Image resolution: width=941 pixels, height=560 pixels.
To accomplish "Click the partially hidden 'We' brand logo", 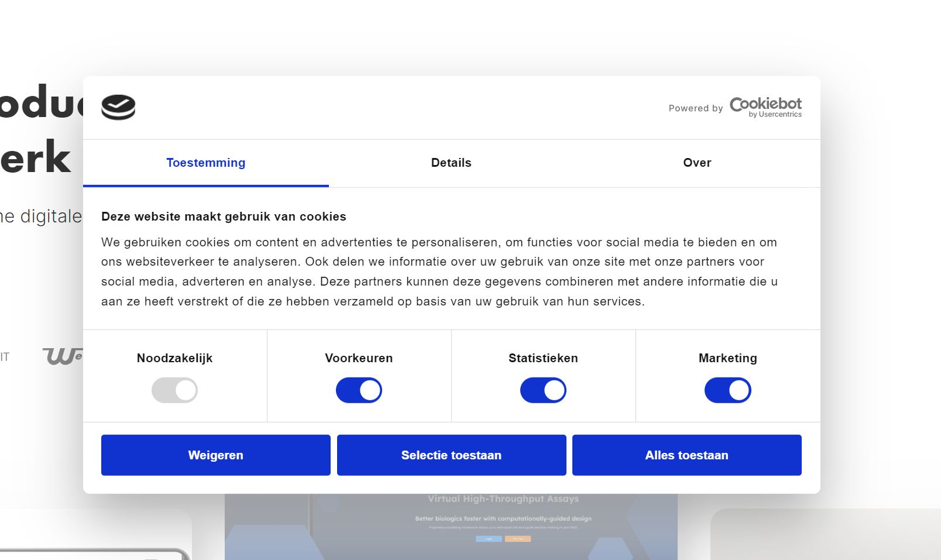I will (x=62, y=356).
